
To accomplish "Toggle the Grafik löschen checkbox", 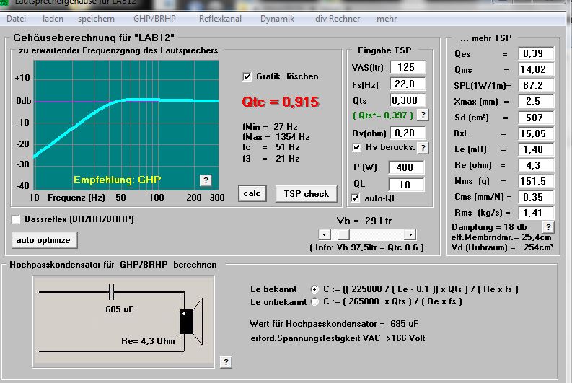I will click(x=247, y=76).
